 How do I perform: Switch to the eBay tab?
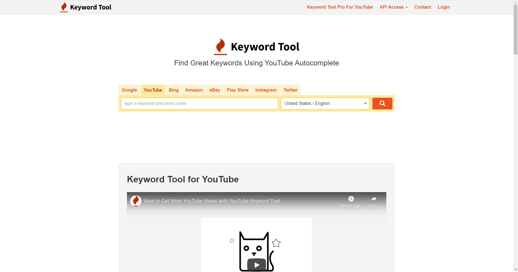click(215, 90)
